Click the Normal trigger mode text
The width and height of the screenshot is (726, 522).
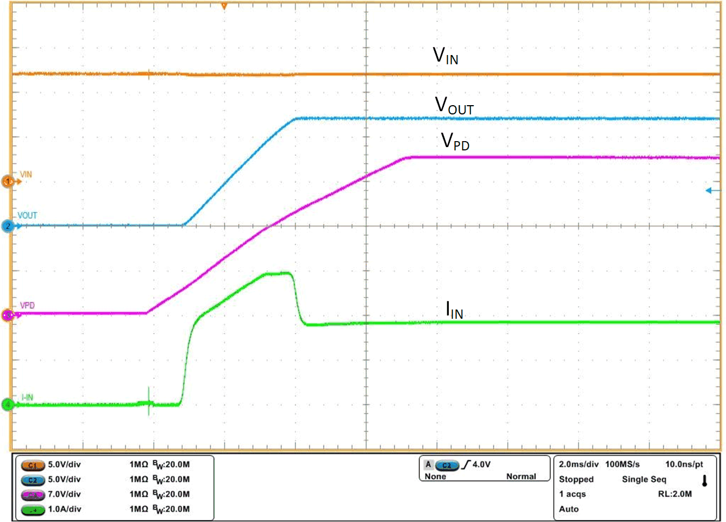(521, 476)
